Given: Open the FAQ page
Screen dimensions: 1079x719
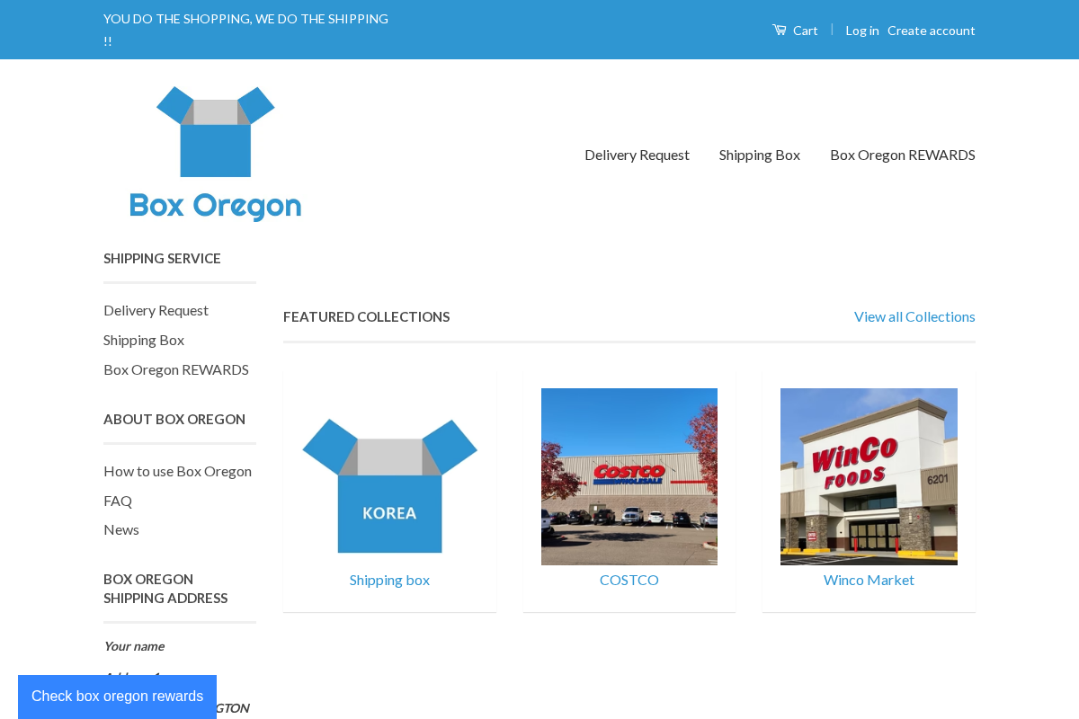Looking at the screenshot, I should coord(118,501).
